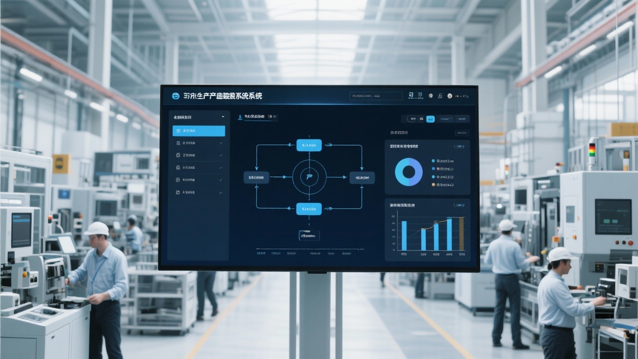Click the central circular hub icon in the flowchart

pyautogui.click(x=309, y=177)
